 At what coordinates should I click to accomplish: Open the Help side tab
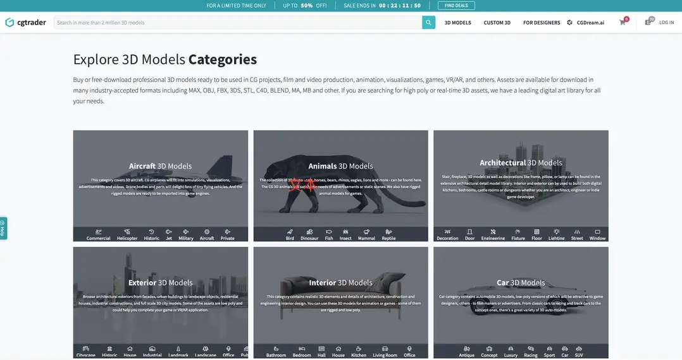(3, 228)
